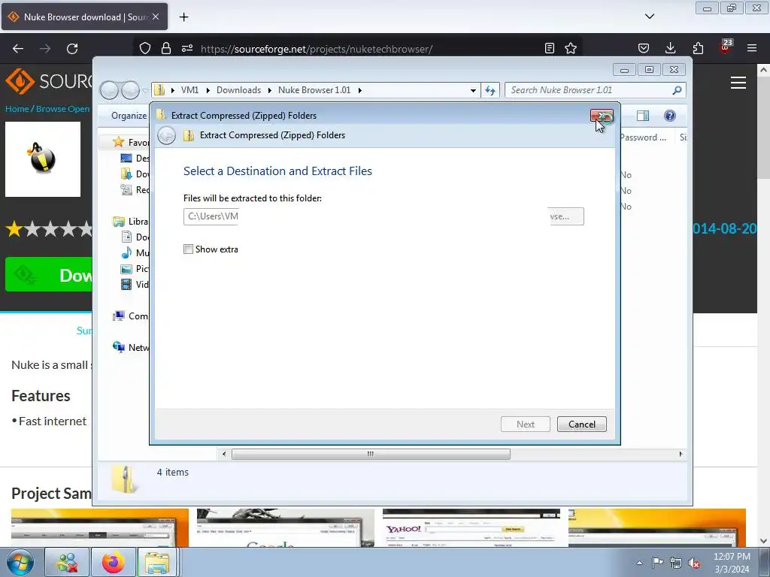Screen dimensions: 770x577
Task: Select Recent Places in Explorer Favorites
Action: (x=135, y=189)
